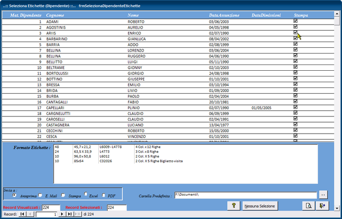This screenshot has width=342, height=219.
Task: Click the Cartella Predefinita path field
Action: (244, 195)
